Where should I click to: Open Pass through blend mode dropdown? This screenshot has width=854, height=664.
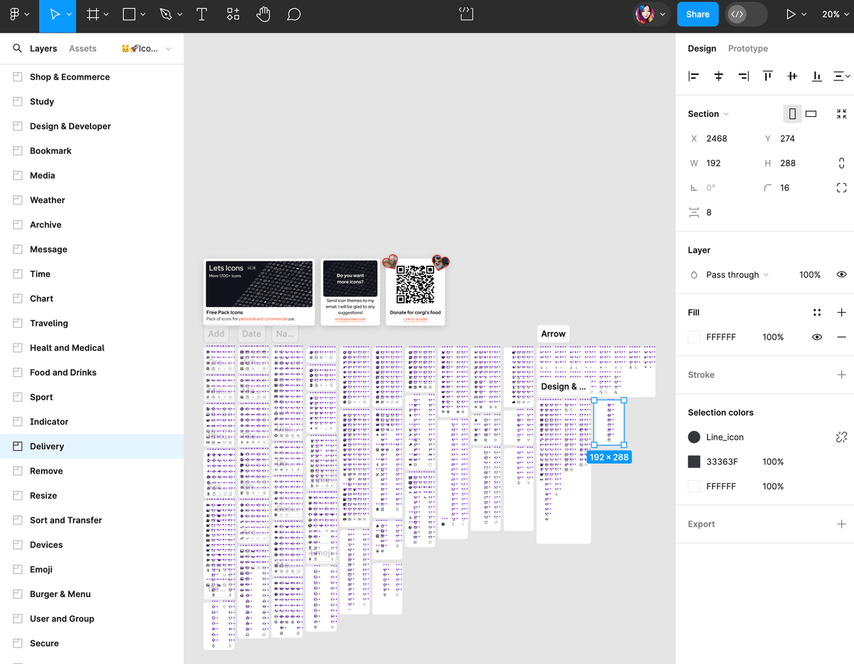[737, 275]
